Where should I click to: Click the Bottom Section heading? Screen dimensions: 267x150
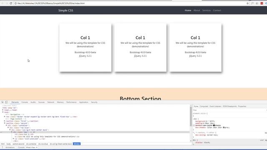pos(140,98)
